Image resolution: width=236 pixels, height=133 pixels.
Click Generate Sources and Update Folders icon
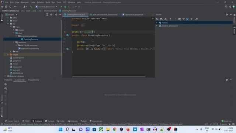[x=162, y=19]
